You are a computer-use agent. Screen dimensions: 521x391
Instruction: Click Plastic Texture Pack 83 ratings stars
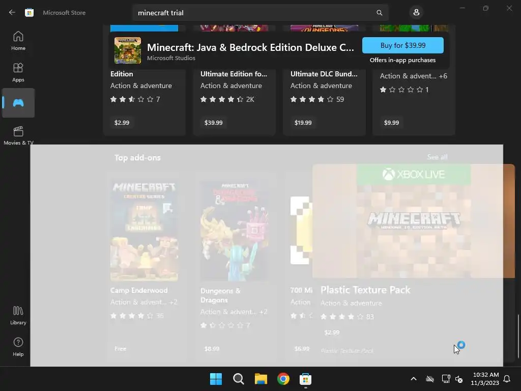tap(347, 317)
